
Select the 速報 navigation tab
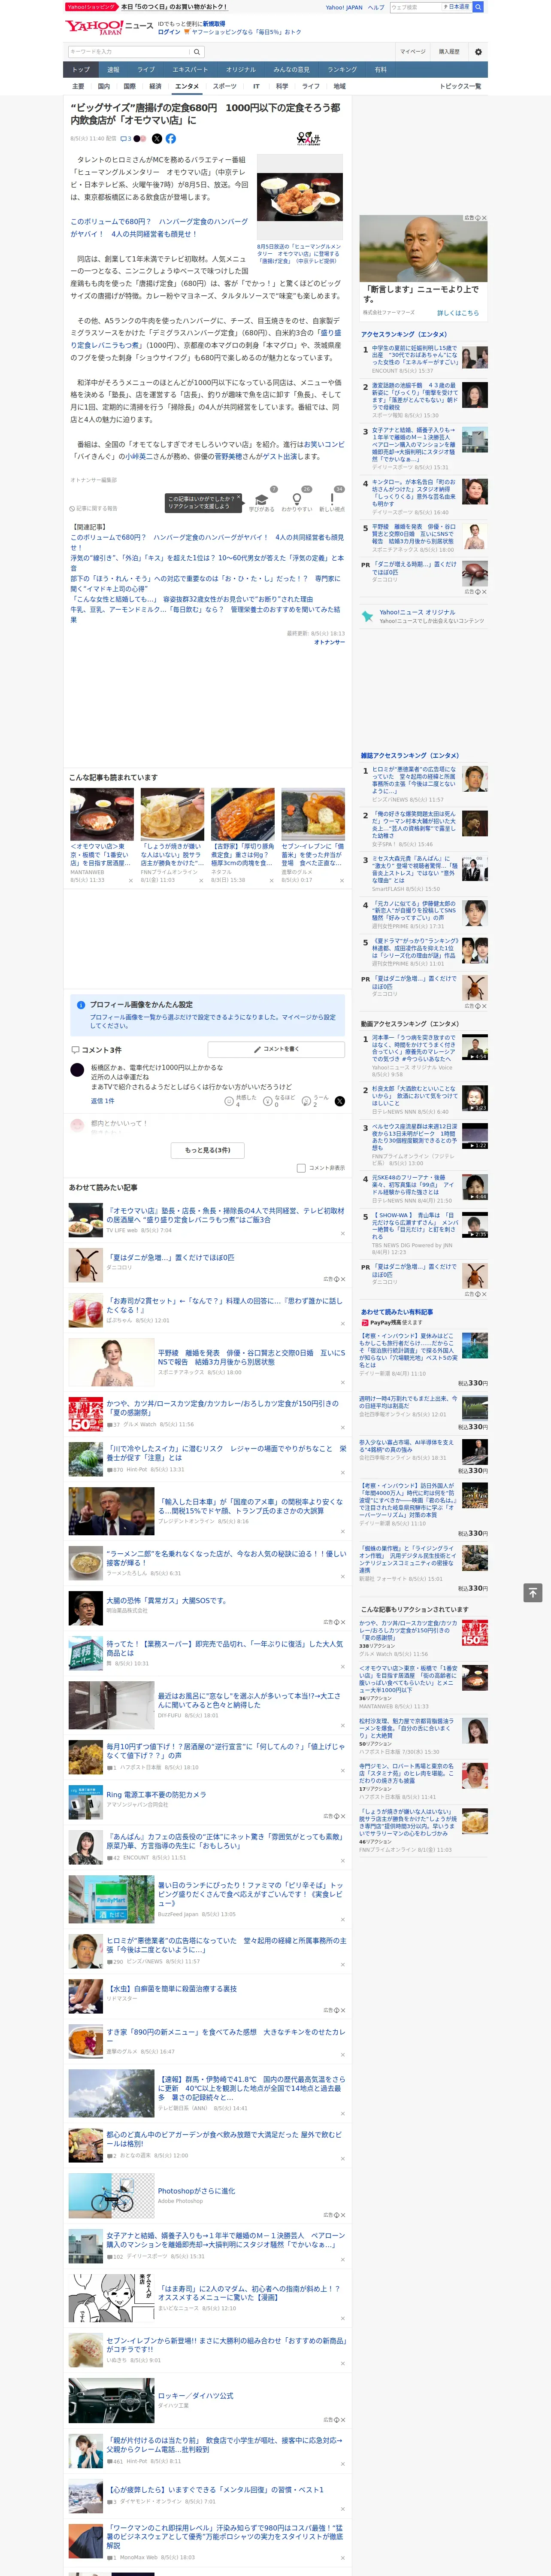(113, 70)
